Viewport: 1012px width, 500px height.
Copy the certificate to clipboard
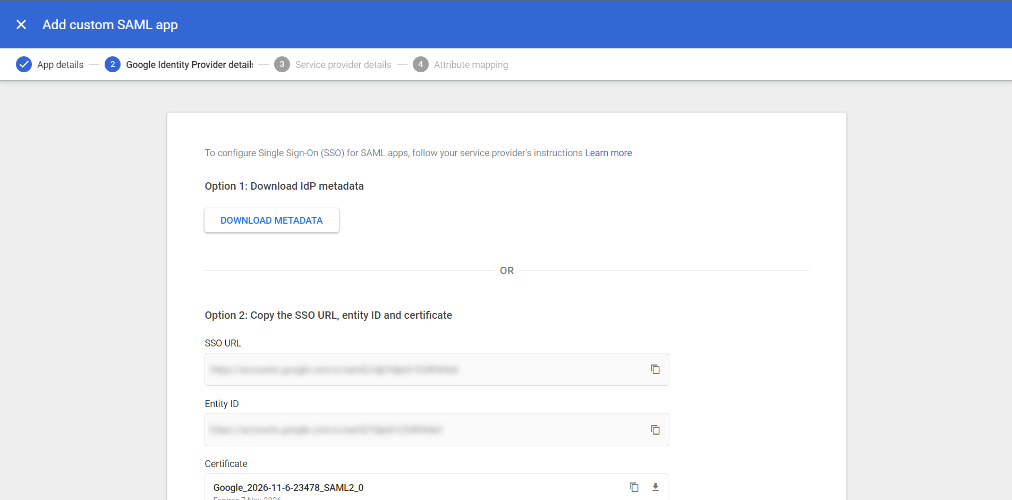634,487
